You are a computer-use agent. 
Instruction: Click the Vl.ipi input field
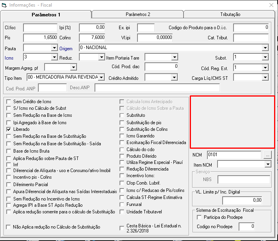[155, 38]
